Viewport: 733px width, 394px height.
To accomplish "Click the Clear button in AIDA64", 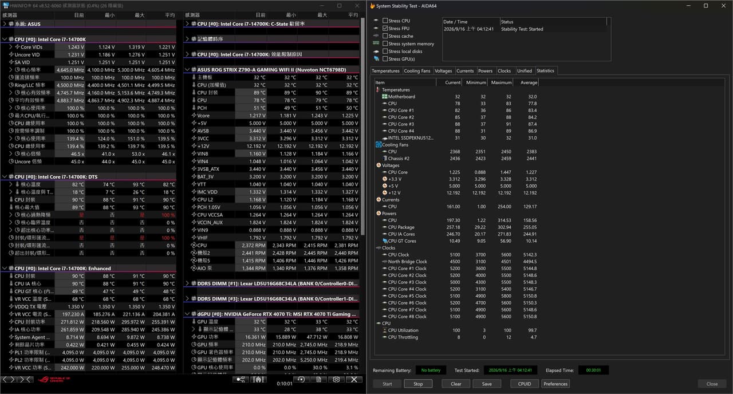I will [456, 384].
